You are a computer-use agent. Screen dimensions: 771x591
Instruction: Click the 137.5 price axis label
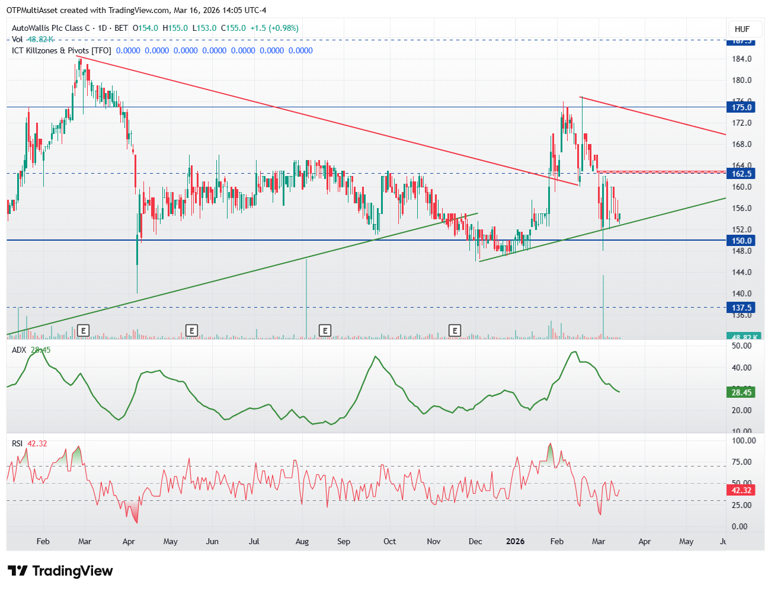pyautogui.click(x=741, y=308)
